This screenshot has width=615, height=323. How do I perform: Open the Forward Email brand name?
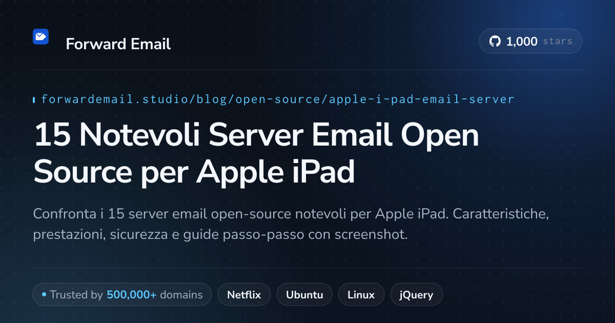118,44
